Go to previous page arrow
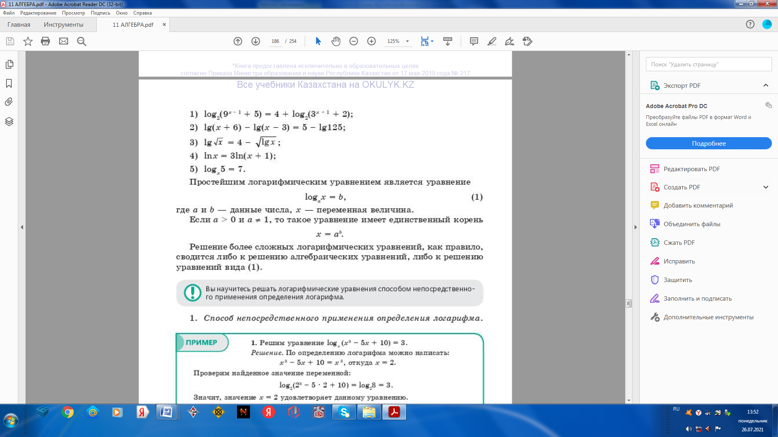 (x=238, y=41)
